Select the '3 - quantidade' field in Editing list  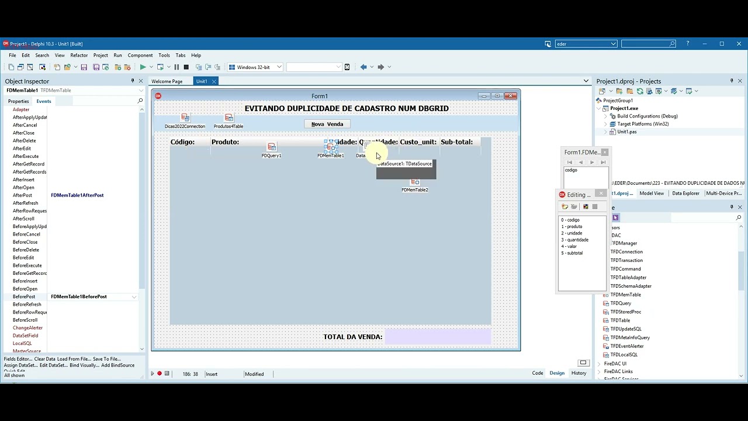pyautogui.click(x=575, y=240)
